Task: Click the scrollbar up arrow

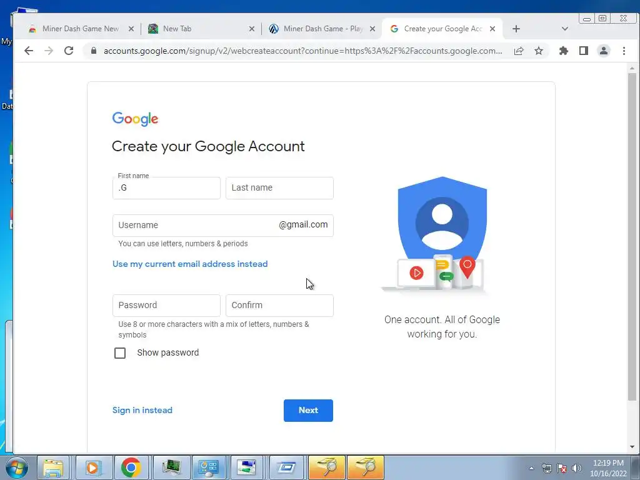Action: click(632, 68)
